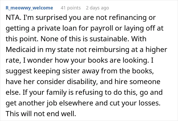
Task: Click the word reimbursing in the comment
Action: point(109,50)
